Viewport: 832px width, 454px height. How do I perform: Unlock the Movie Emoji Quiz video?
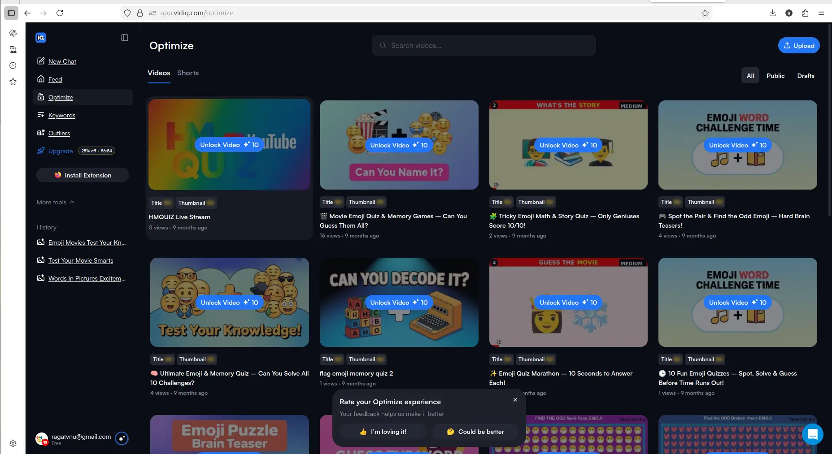tap(399, 145)
